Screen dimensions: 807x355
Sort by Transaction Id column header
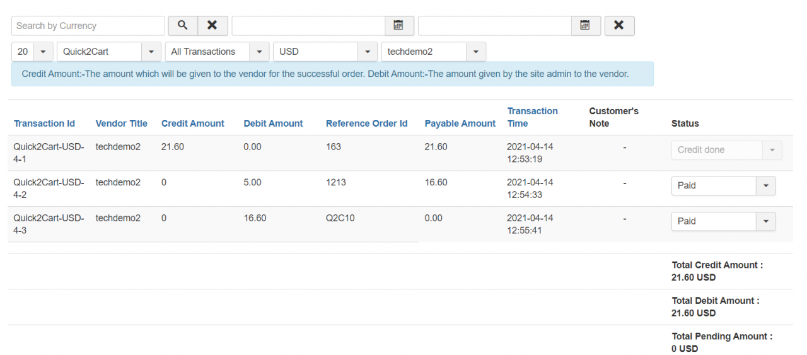click(x=44, y=124)
